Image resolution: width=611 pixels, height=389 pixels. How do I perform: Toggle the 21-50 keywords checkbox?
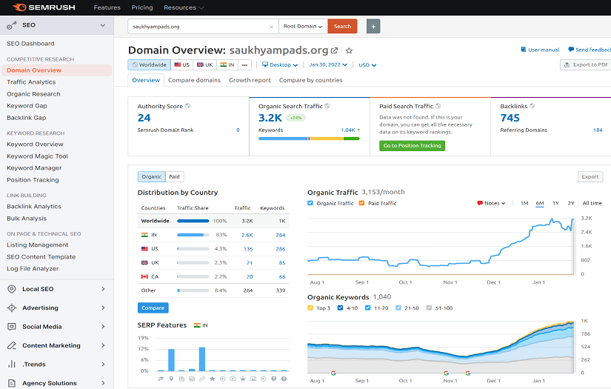coord(398,308)
